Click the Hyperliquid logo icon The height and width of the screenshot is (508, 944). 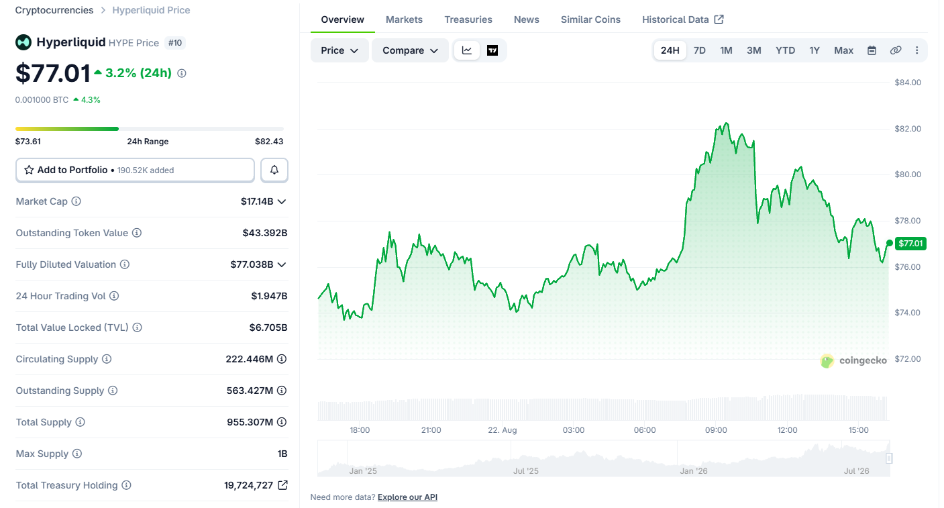[x=23, y=42]
